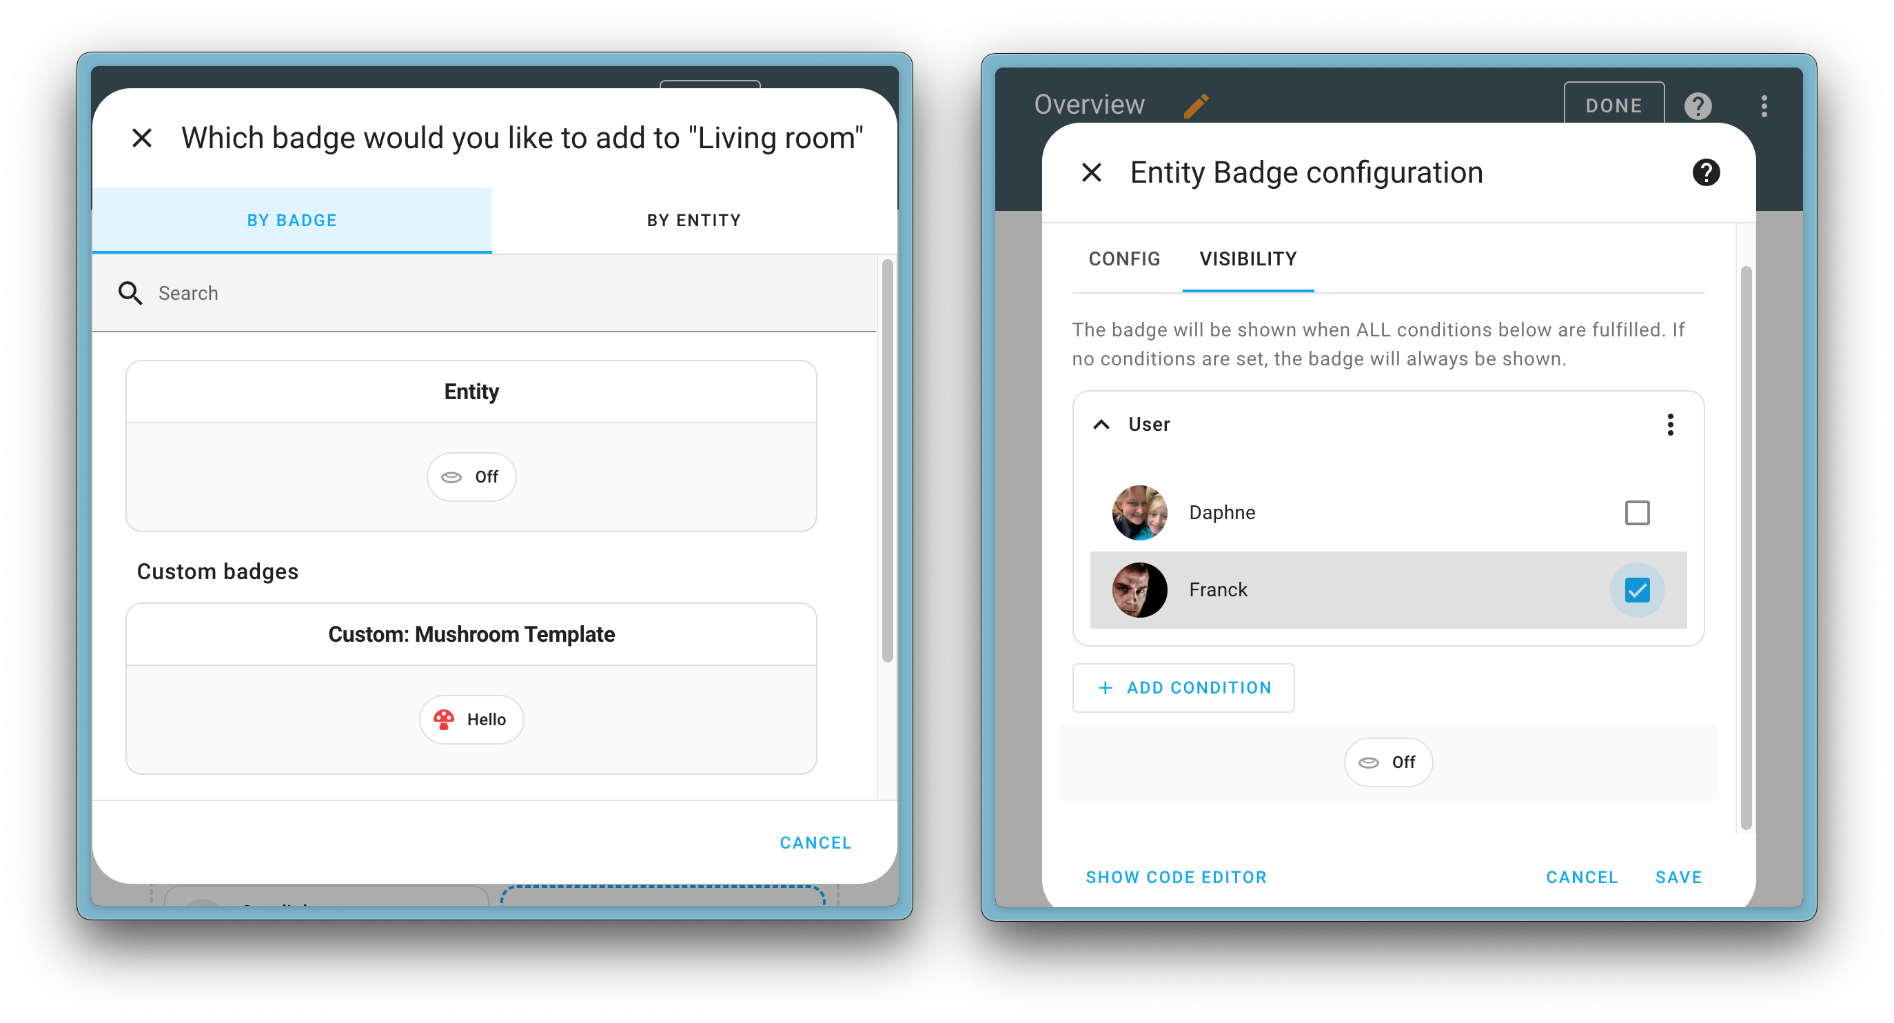
Task: Click CANCEL in badge picker dialog
Action: (815, 840)
